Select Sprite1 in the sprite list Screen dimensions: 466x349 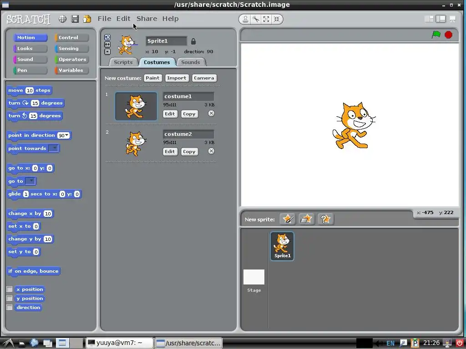click(282, 246)
